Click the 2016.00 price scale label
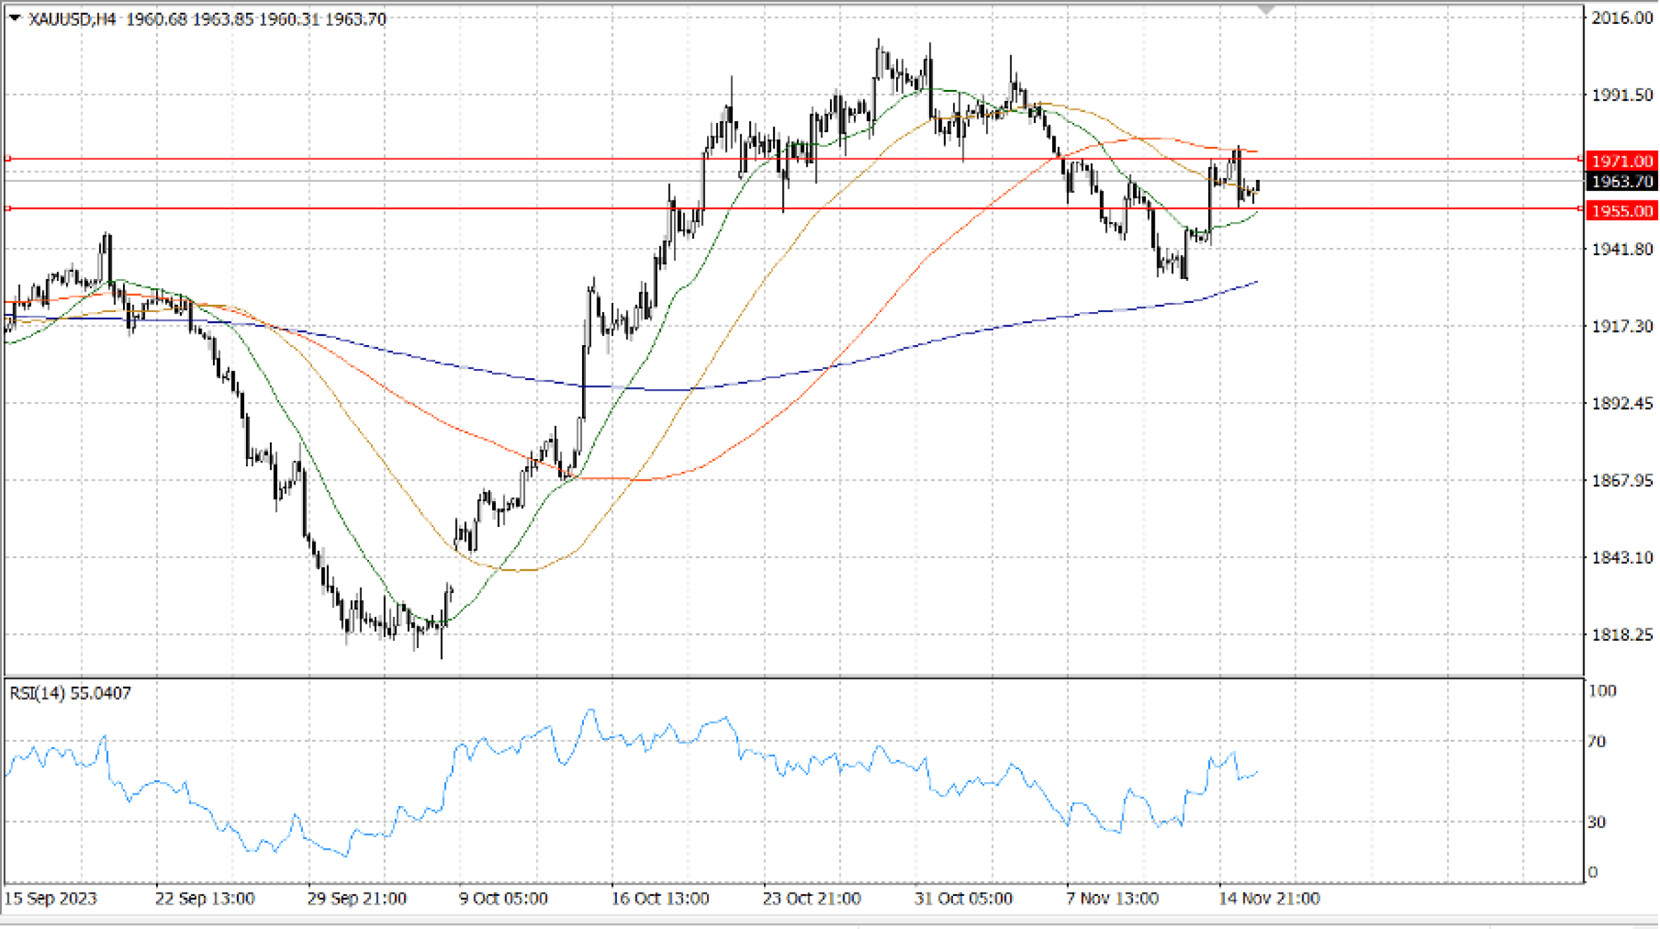The height and width of the screenshot is (929, 1660). (x=1622, y=18)
